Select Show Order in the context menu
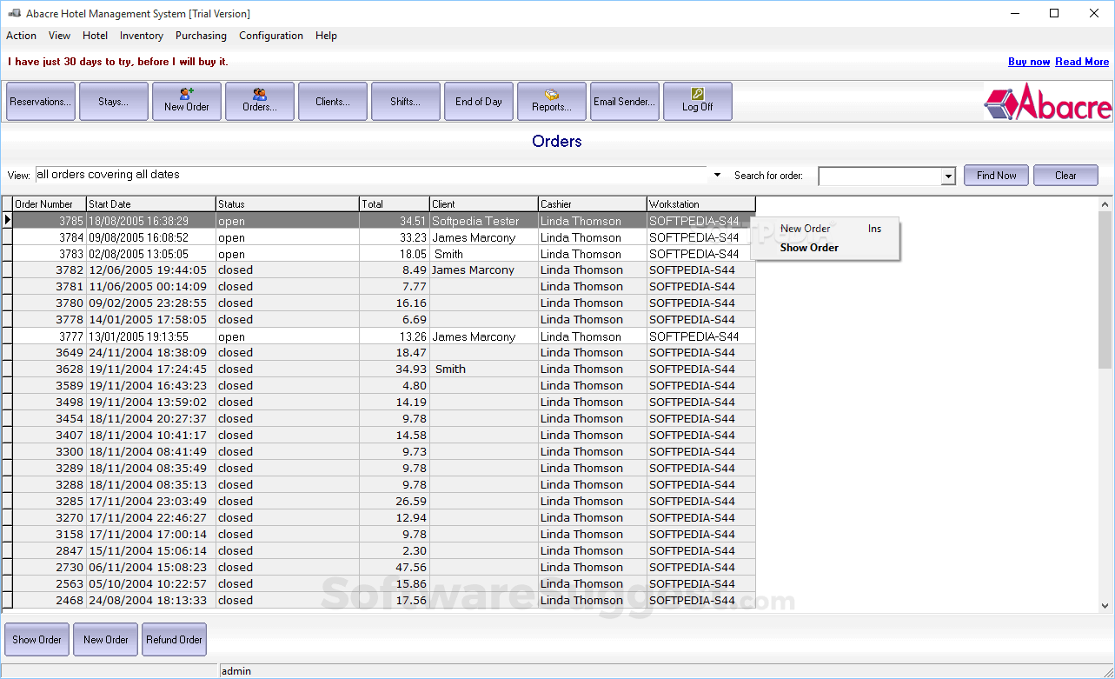Viewport: 1115px width, 679px height. coord(809,247)
